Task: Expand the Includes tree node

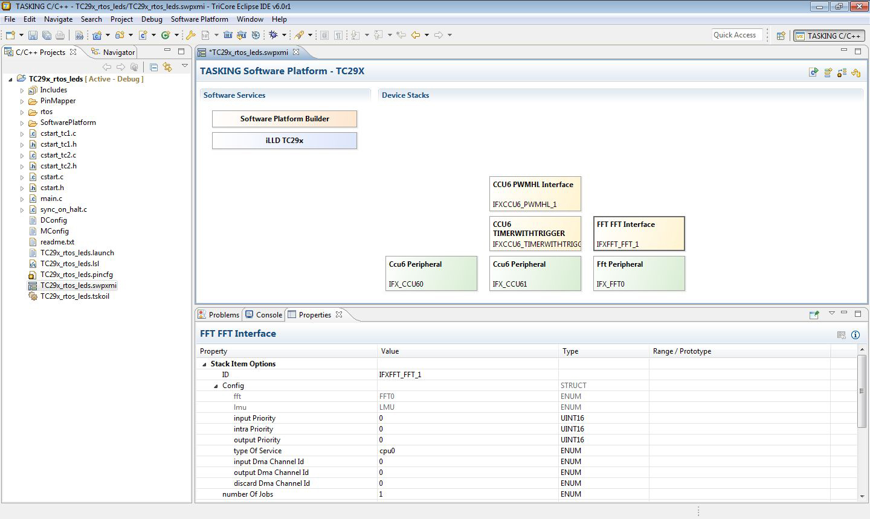Action: pyautogui.click(x=22, y=91)
